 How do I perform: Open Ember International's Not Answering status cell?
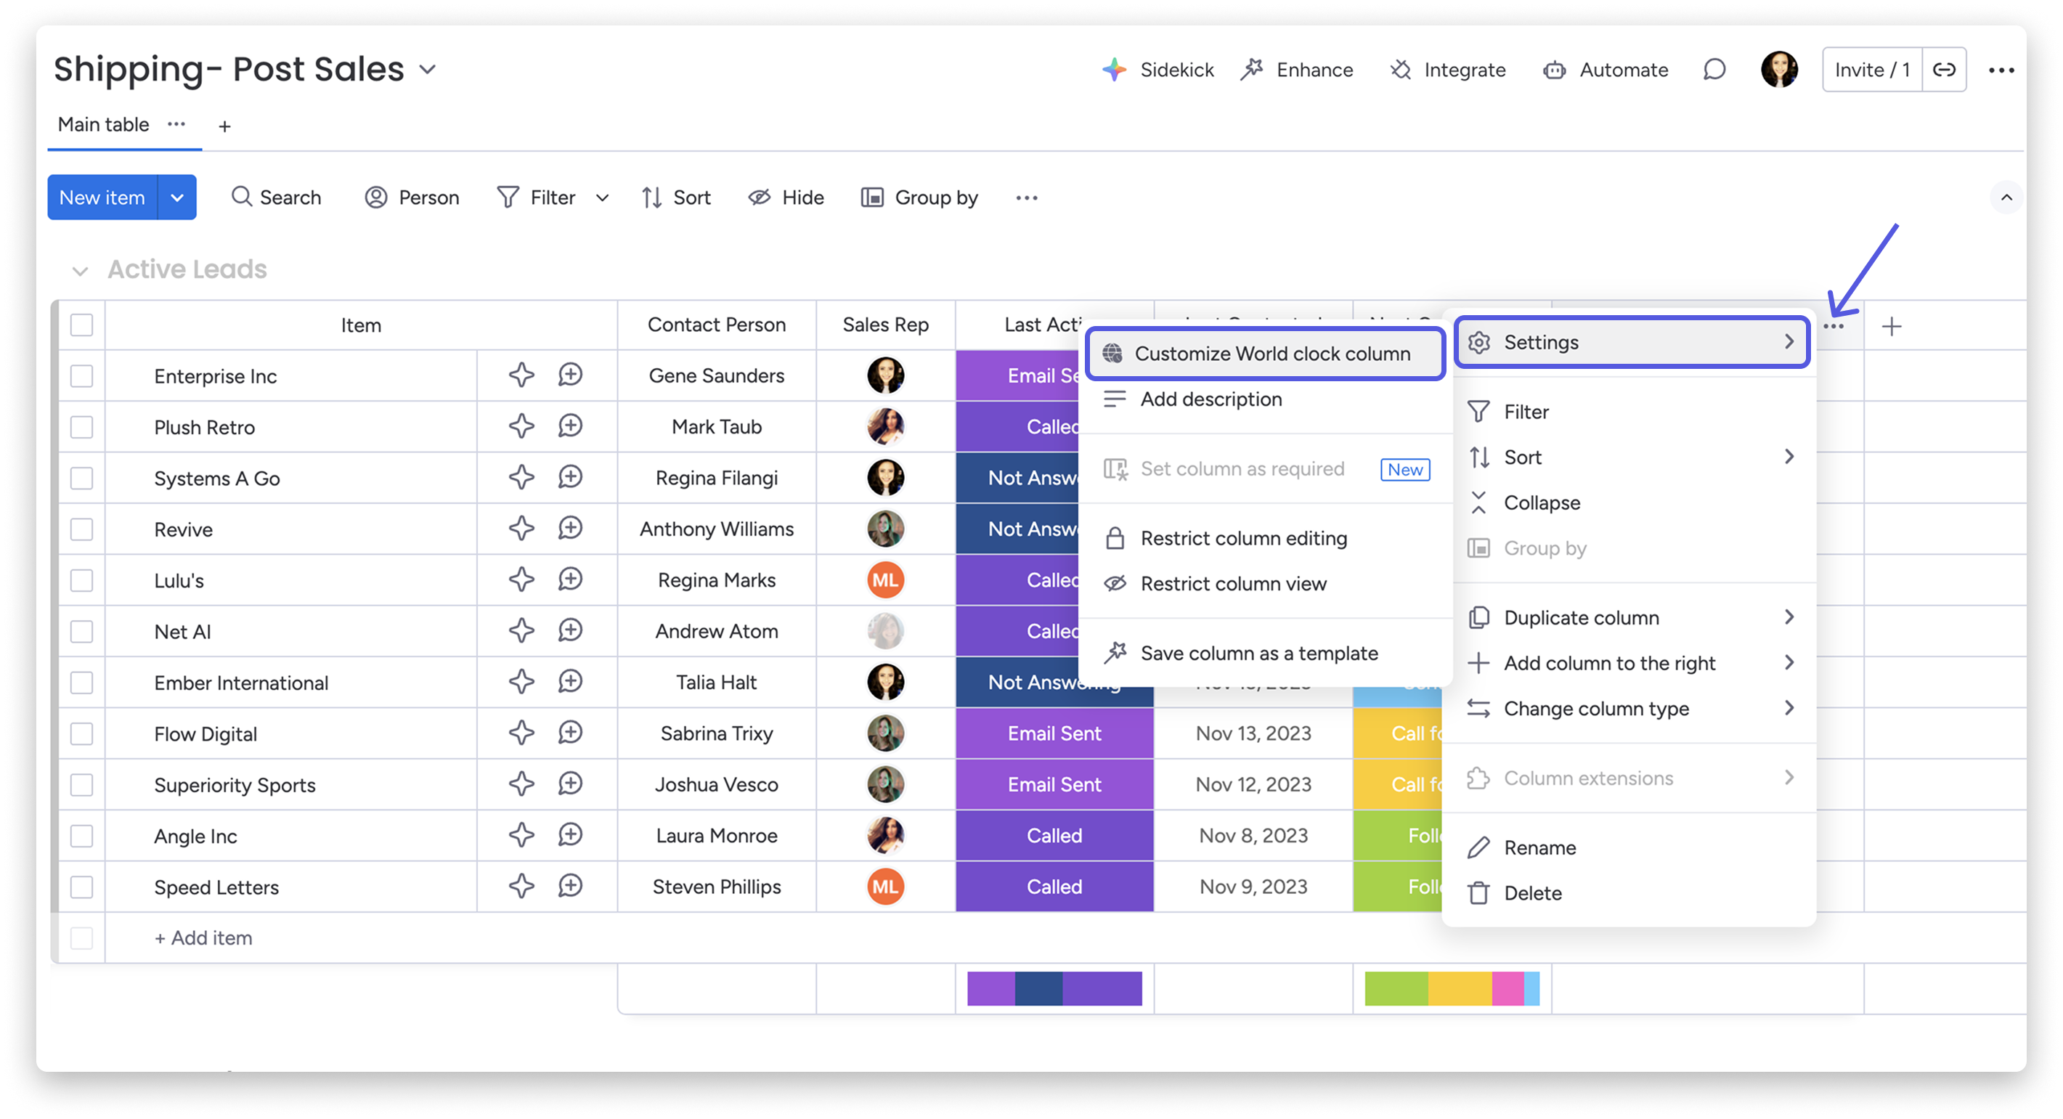(x=1017, y=683)
